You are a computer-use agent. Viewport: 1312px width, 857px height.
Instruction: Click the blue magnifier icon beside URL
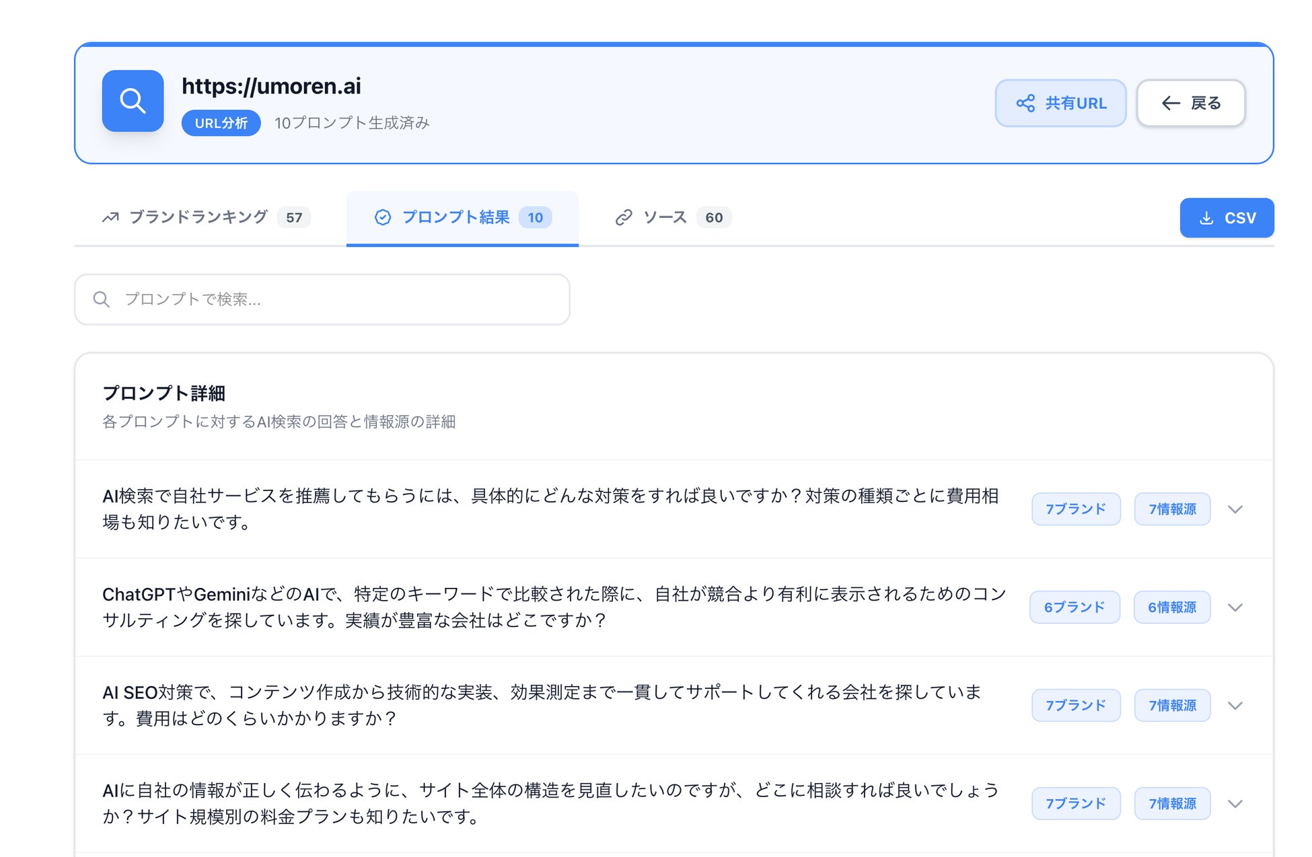pos(133,101)
